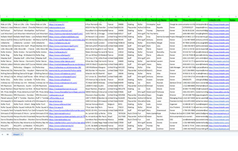The height and width of the screenshot is (151, 238).
Task: Open the rrsdiscovery.co.uk website link
Action: [x=56, y=95]
